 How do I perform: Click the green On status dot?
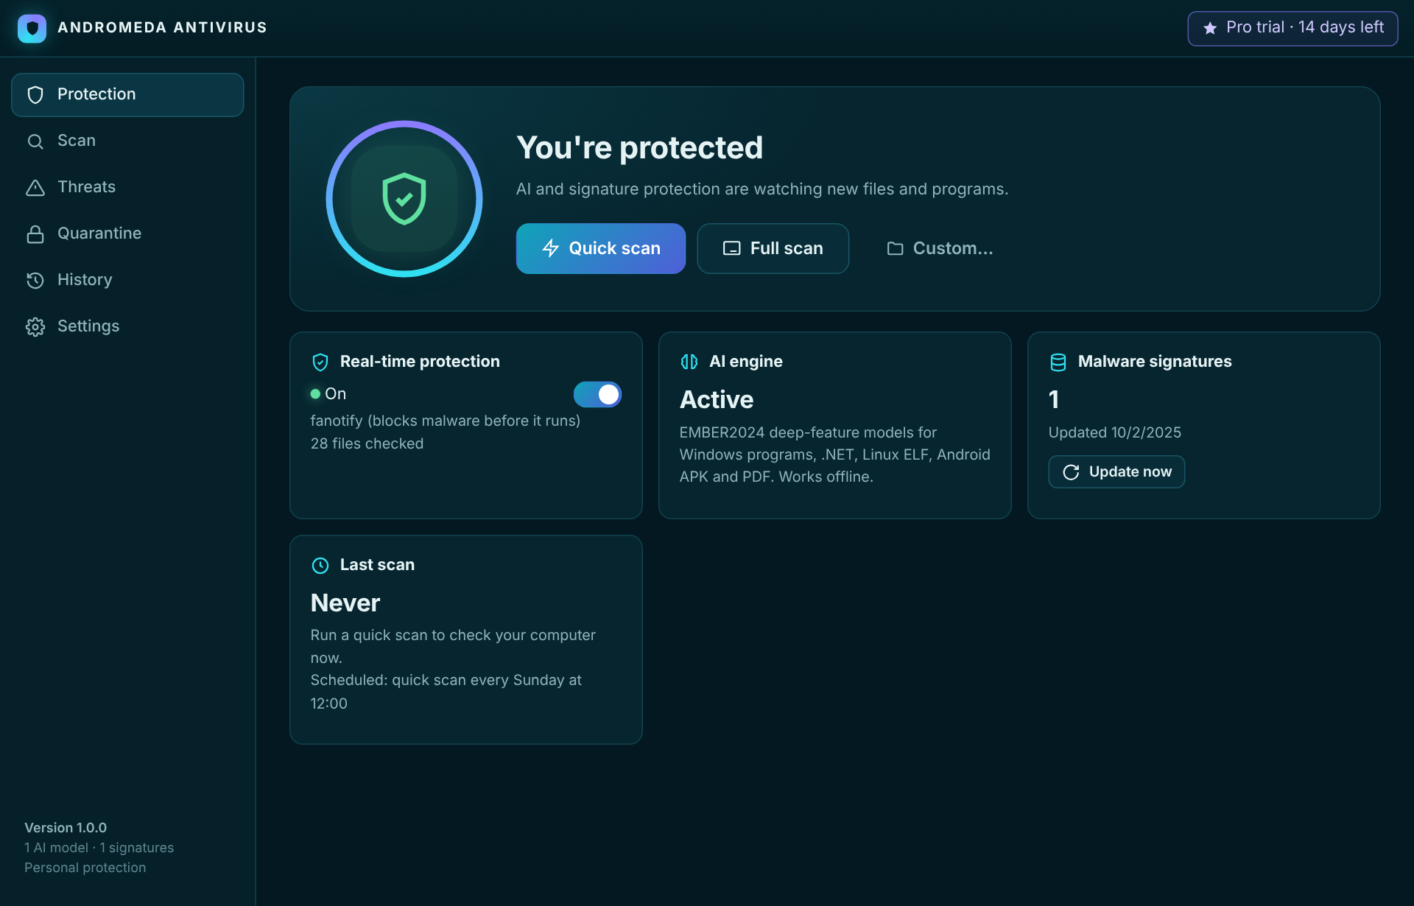tap(315, 394)
